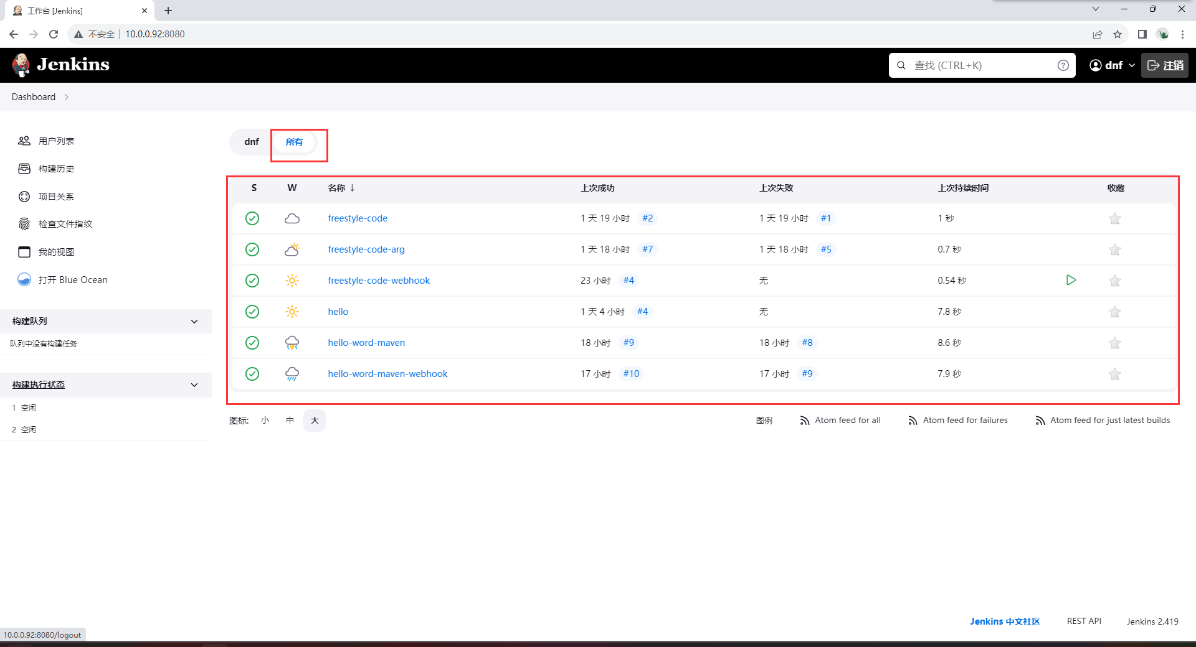Open the browser side panel icon
This screenshot has height=647, width=1196.
(1142, 34)
